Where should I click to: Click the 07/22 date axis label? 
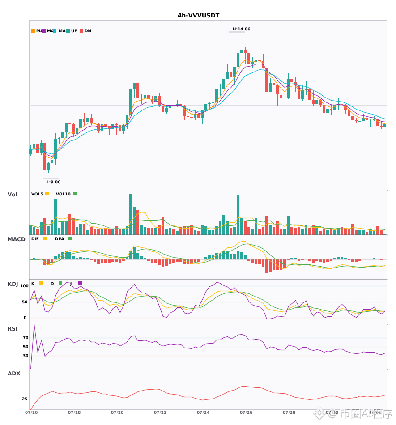pyautogui.click(x=160, y=412)
